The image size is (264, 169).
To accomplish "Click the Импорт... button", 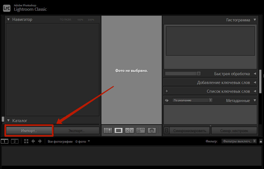I will (x=29, y=131).
